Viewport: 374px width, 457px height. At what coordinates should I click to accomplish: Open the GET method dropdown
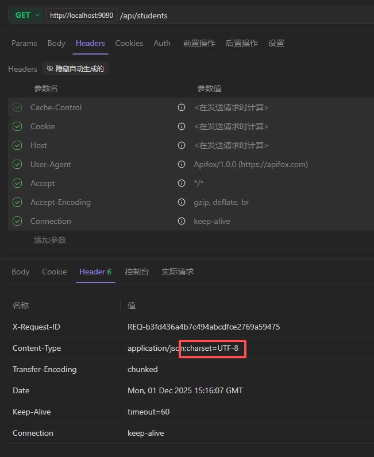[x=27, y=16]
